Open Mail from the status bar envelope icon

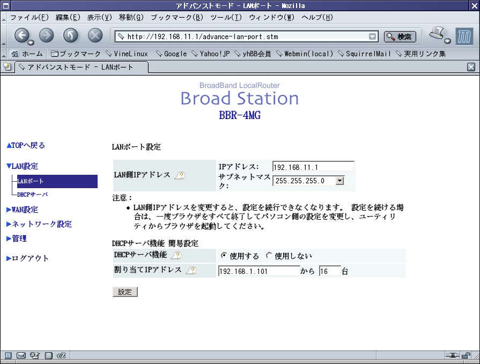21,355
